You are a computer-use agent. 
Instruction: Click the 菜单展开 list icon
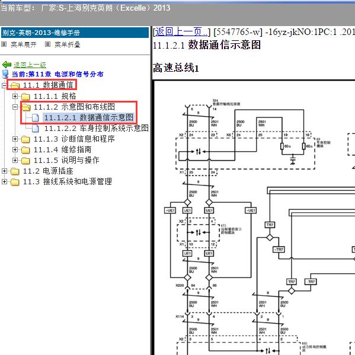point(4,44)
